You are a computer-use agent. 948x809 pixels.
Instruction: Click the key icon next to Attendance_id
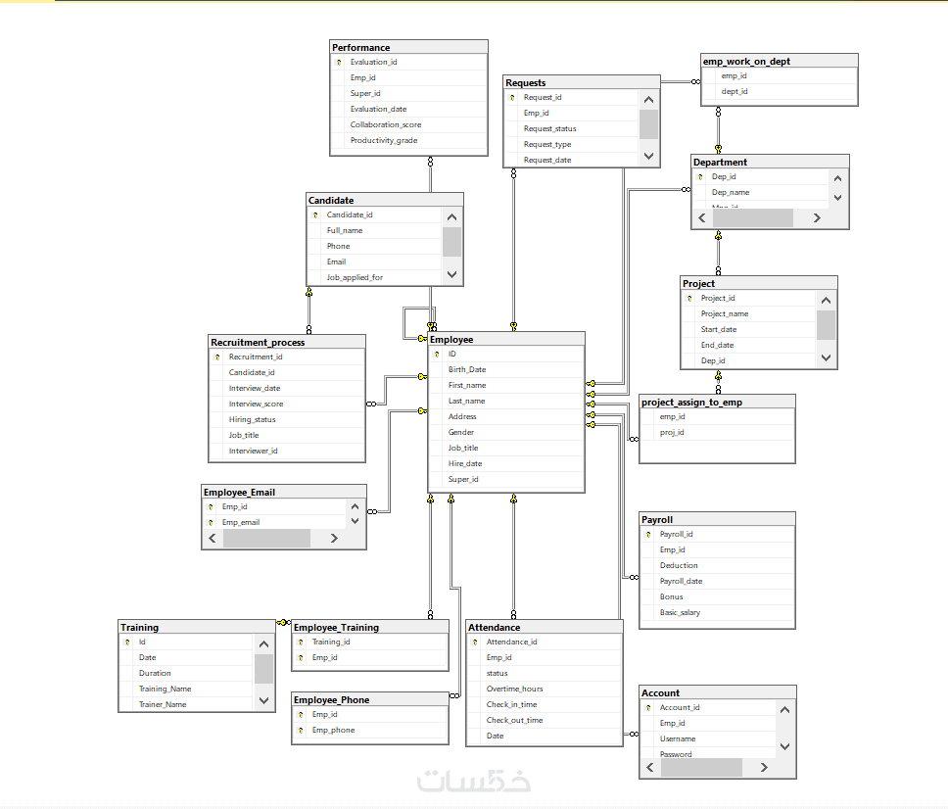point(475,642)
